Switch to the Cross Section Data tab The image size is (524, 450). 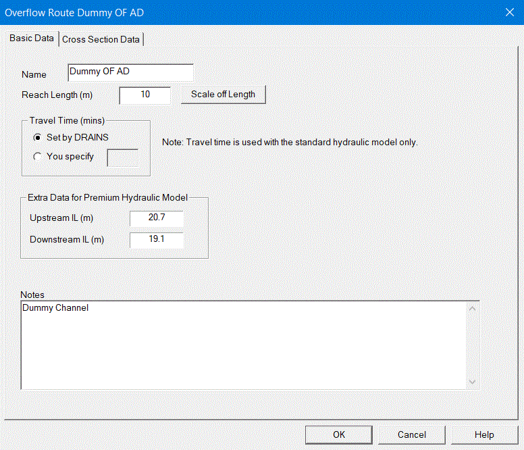[101, 39]
